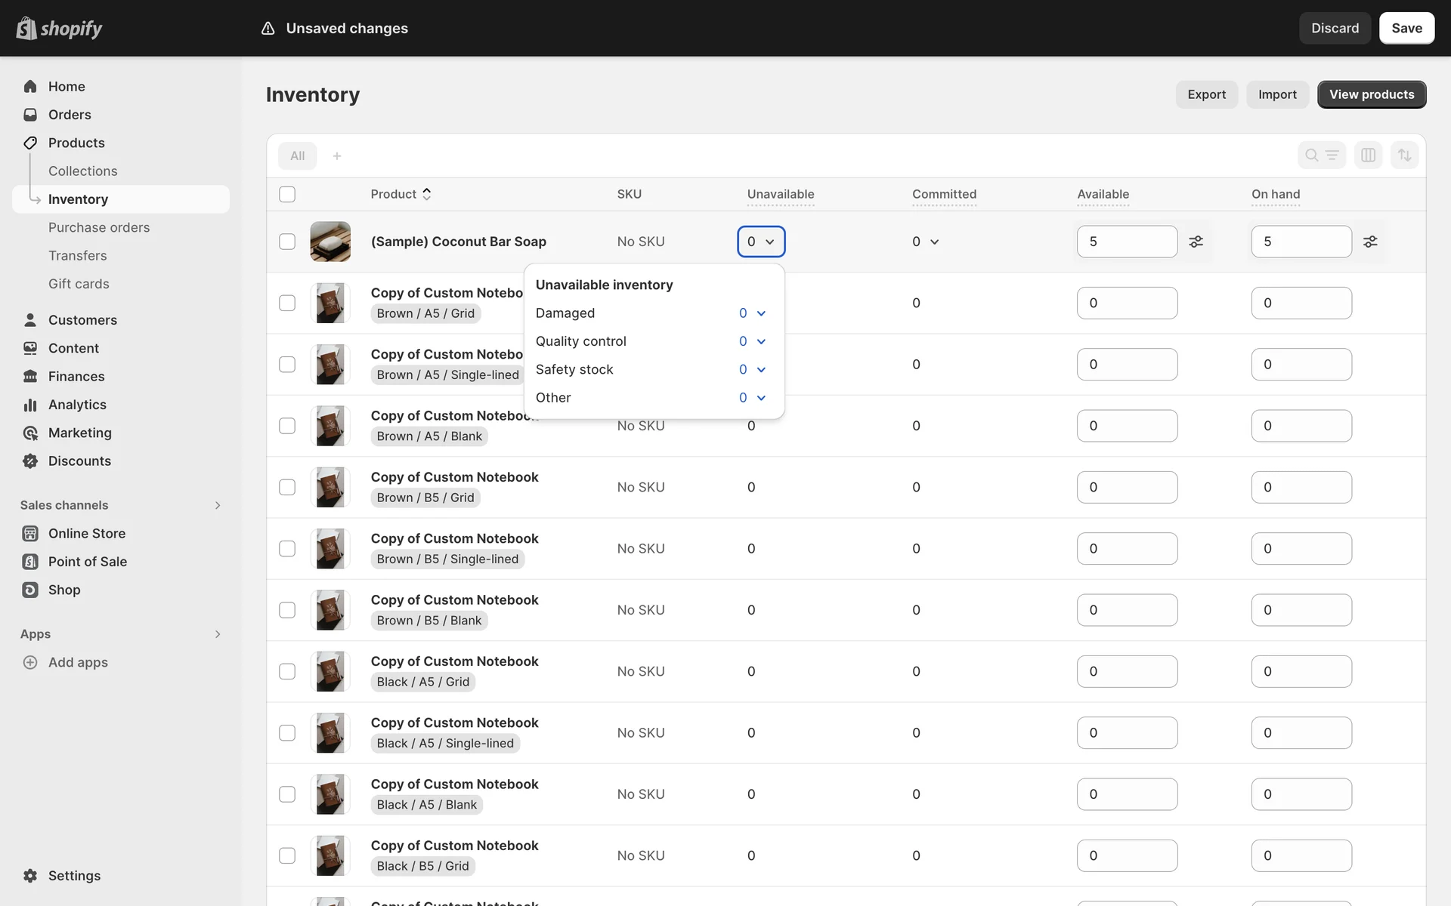Click the Shopify logo
Screen dimensions: 1451x906
(x=59, y=29)
